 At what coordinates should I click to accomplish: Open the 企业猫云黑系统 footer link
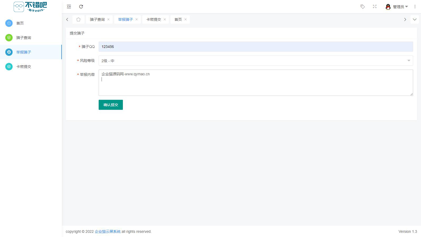click(x=108, y=231)
